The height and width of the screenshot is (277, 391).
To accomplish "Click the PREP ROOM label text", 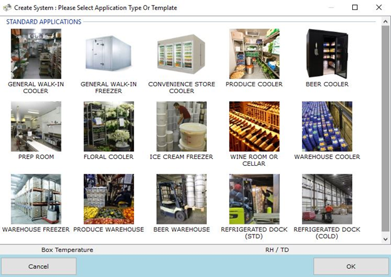I will tap(36, 157).
